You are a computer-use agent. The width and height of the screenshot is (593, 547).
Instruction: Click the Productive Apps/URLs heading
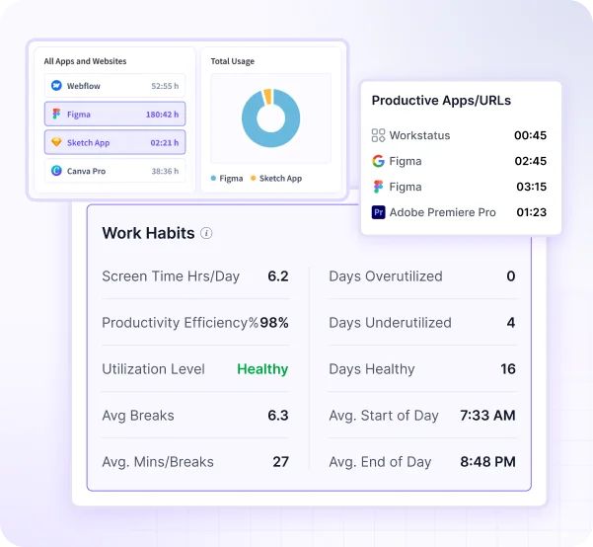441,101
